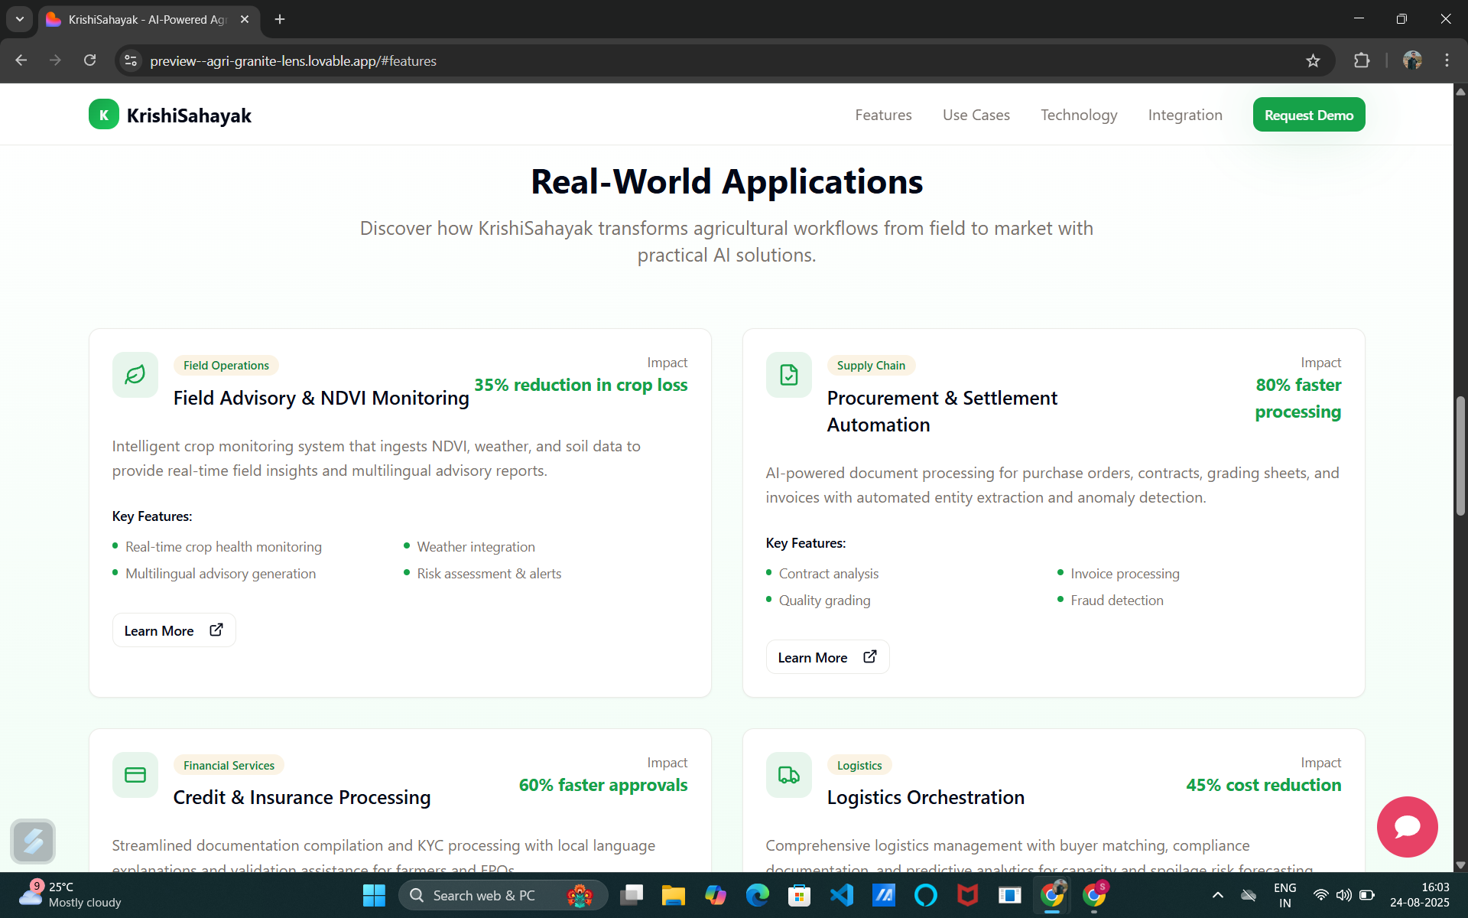Click the KrishiSahayak green K logo icon
The image size is (1468, 918).
[103, 115]
